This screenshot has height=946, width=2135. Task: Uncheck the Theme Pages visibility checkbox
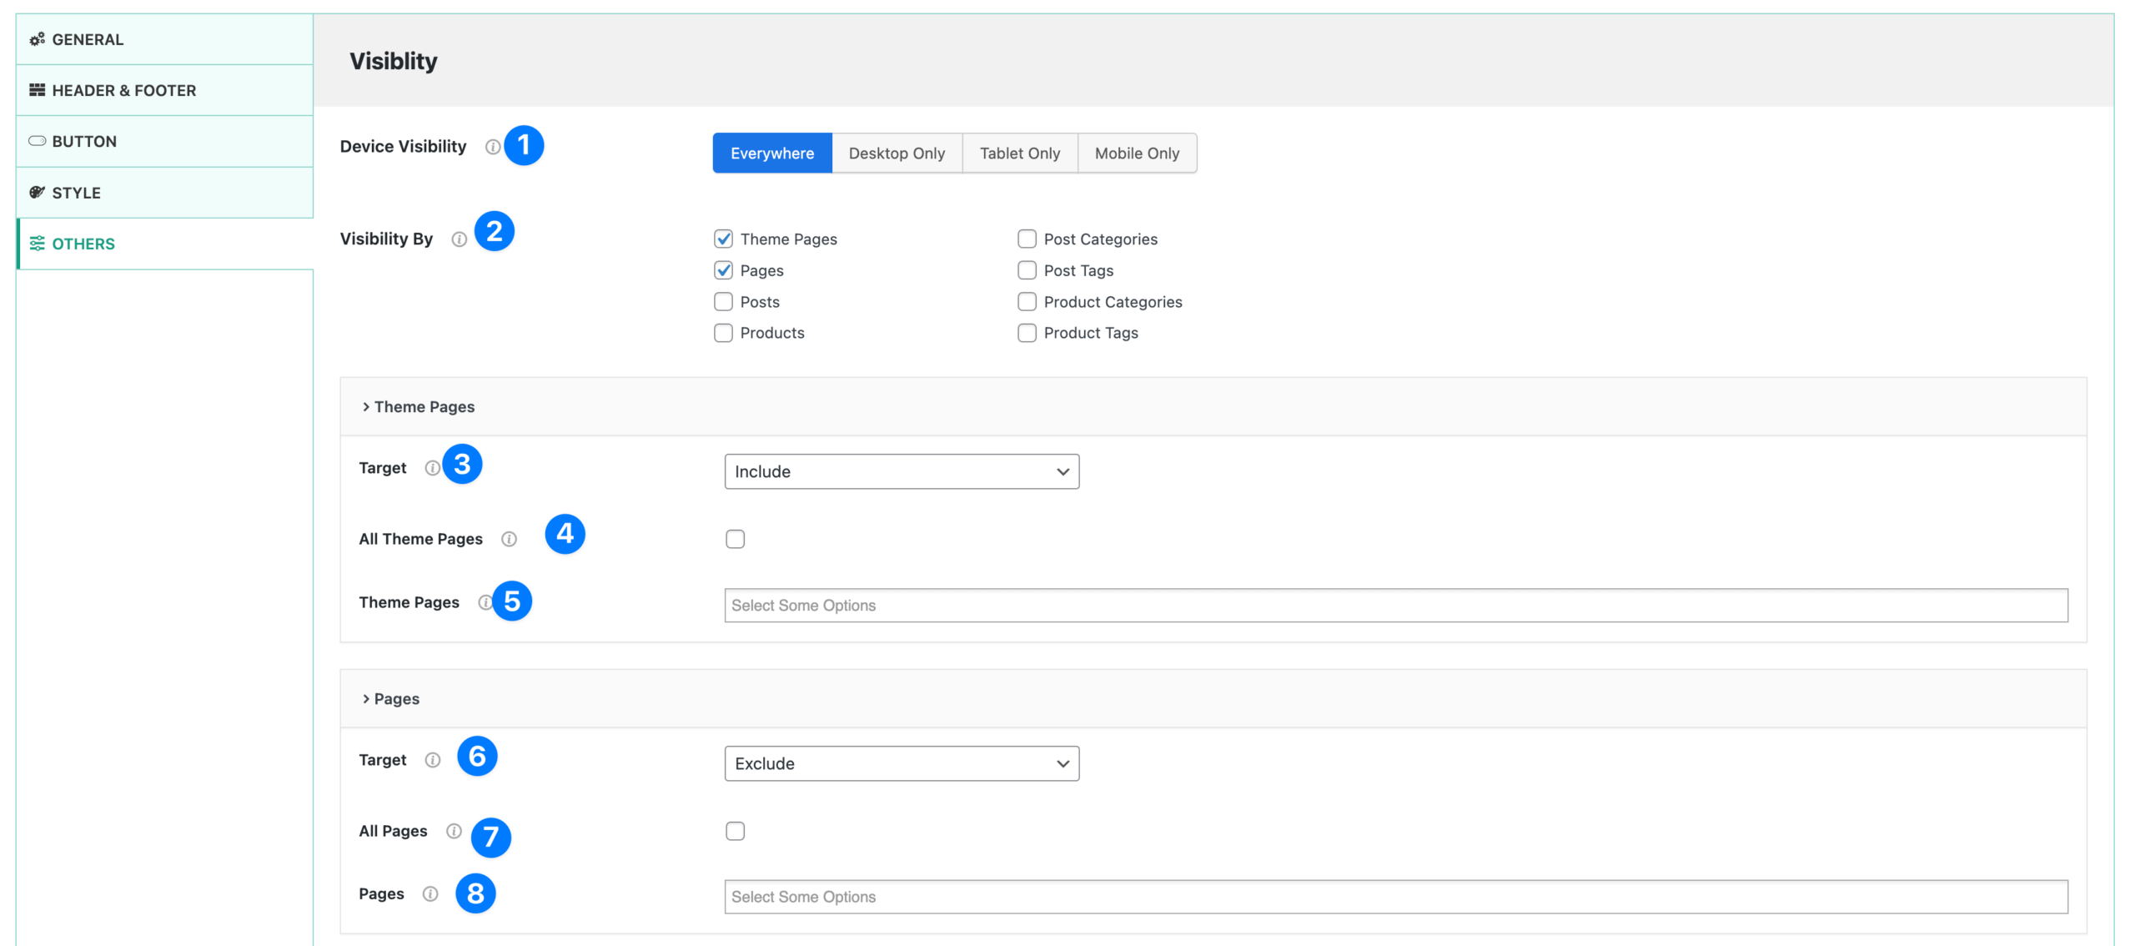[723, 239]
